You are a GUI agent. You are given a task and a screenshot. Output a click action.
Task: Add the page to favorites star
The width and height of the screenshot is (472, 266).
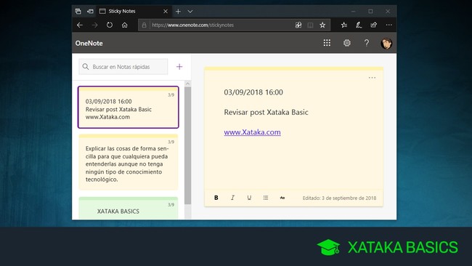pos(322,25)
